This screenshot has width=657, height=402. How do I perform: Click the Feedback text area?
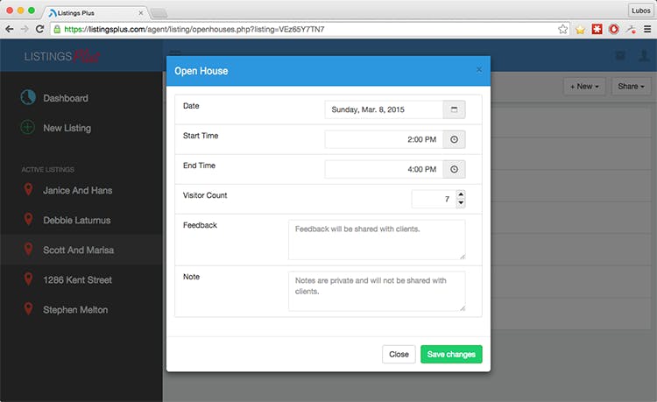[x=377, y=239]
